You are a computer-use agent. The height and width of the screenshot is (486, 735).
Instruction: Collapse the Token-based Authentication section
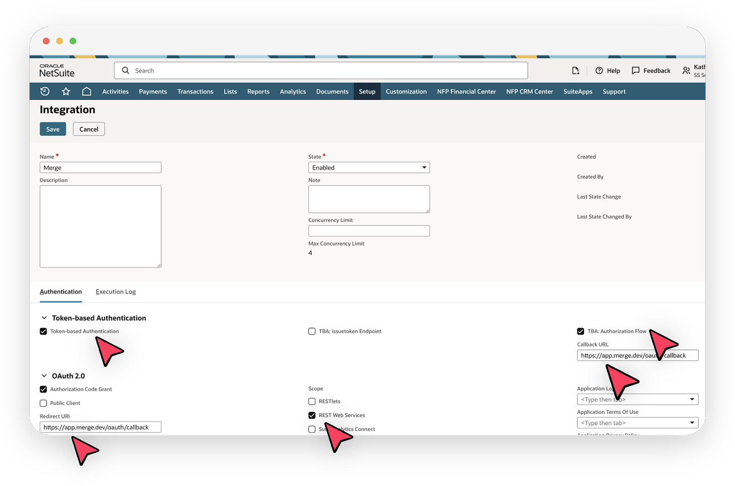coord(44,318)
